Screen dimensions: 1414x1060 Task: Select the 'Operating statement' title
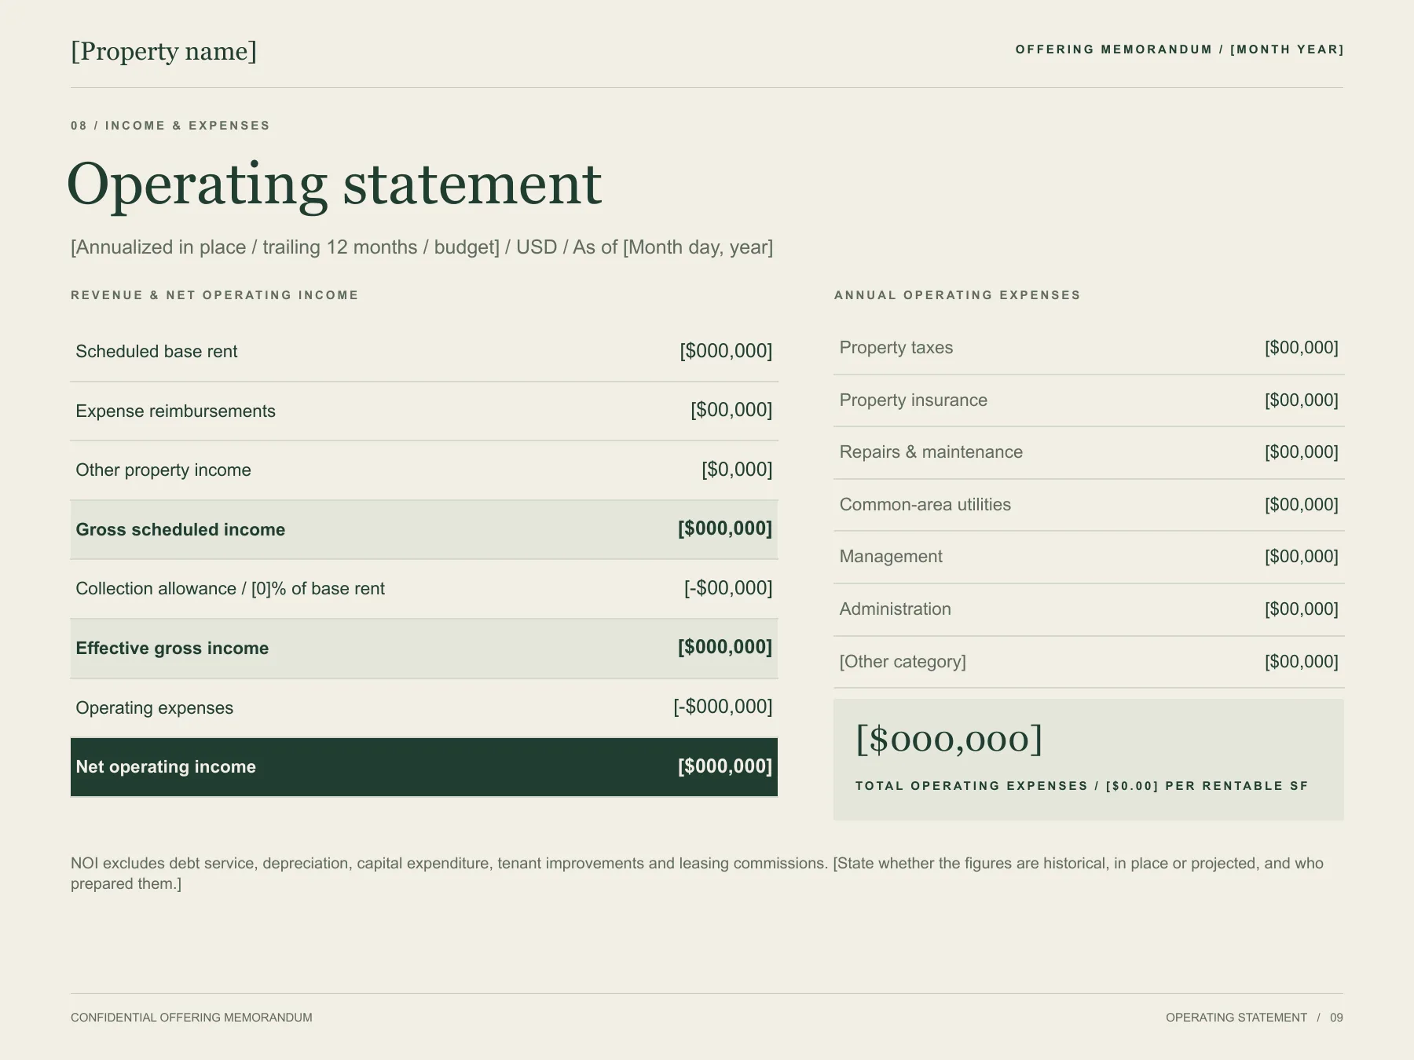click(x=335, y=185)
